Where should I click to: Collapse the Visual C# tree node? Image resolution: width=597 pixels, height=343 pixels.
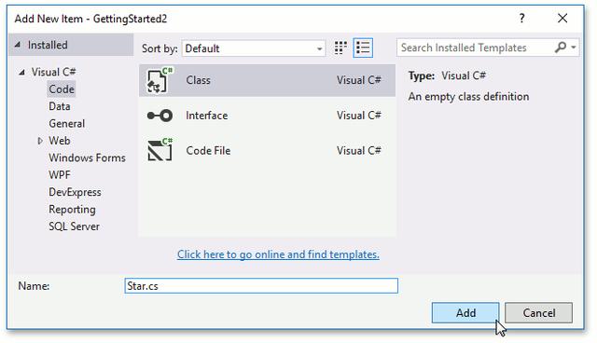click(22, 72)
